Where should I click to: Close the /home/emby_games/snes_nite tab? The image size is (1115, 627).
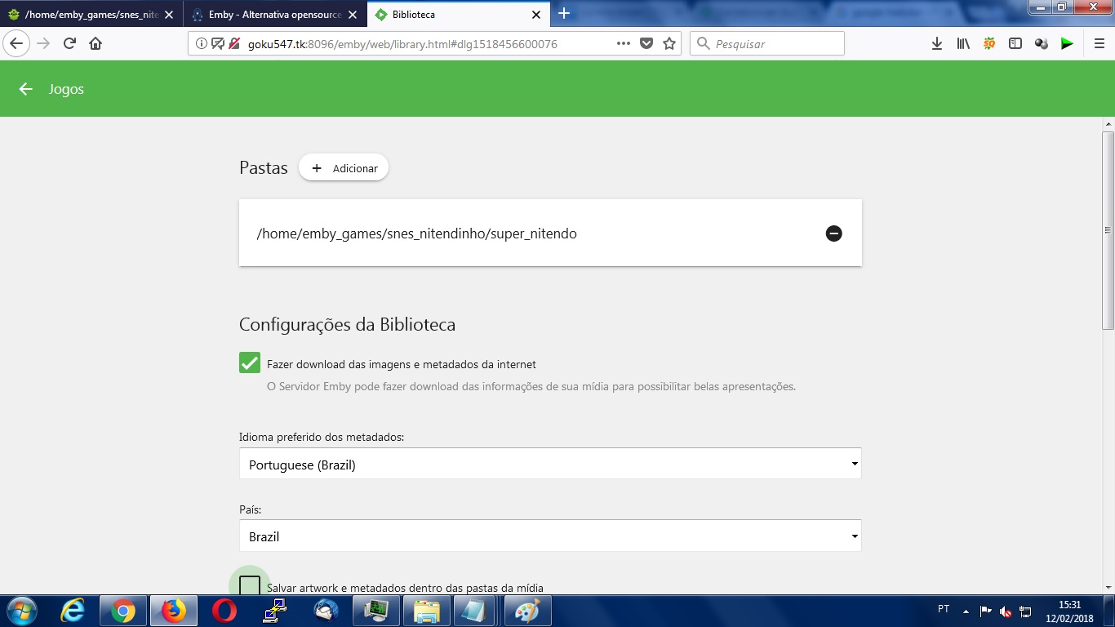169,15
